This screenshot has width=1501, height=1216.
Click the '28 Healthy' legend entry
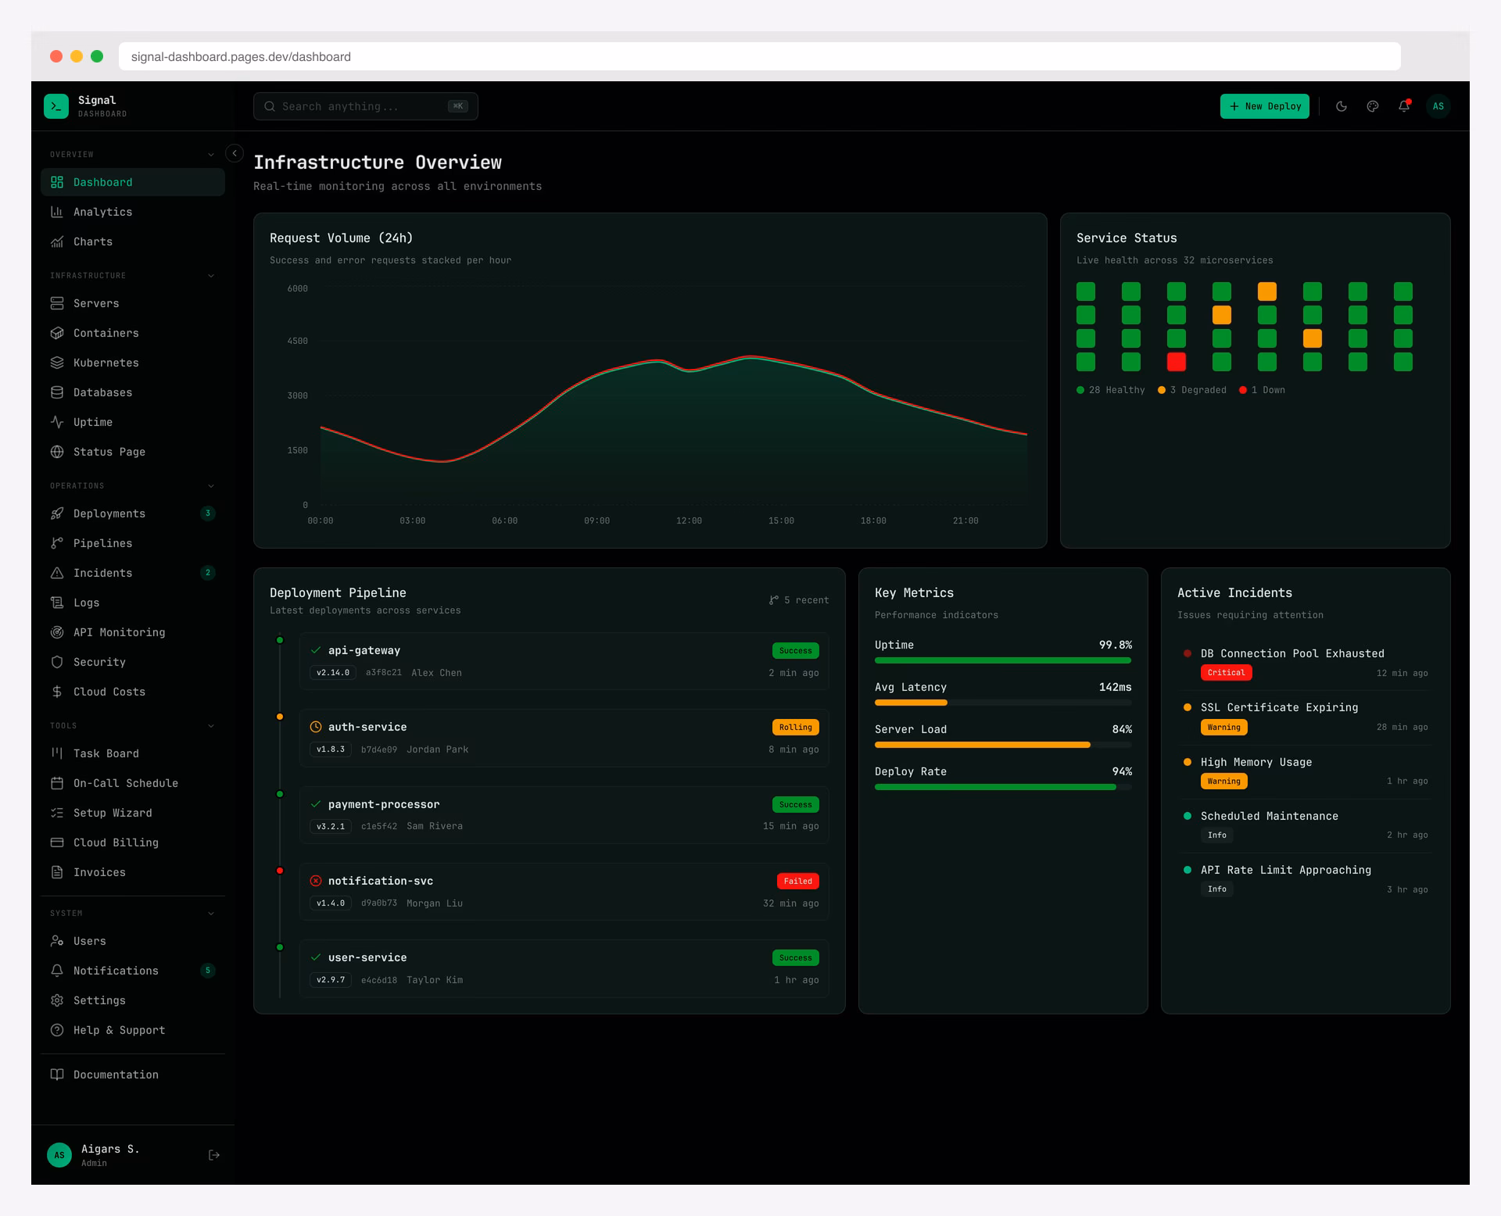[1111, 390]
